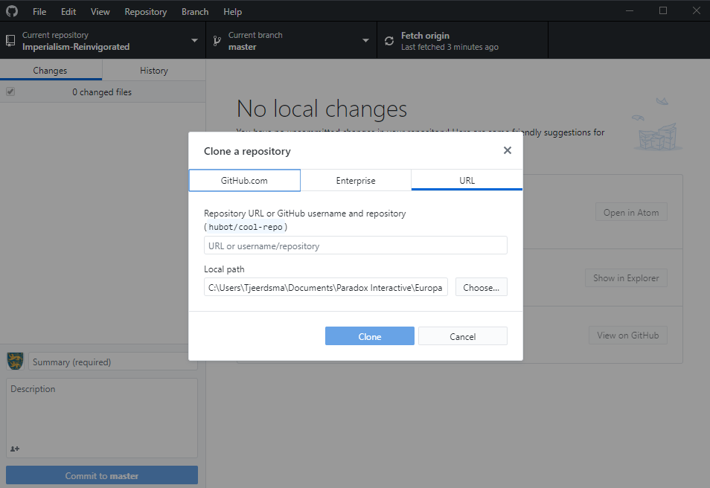Close the GitHub Desktop window
This screenshot has height=488, width=710.
(x=697, y=10)
